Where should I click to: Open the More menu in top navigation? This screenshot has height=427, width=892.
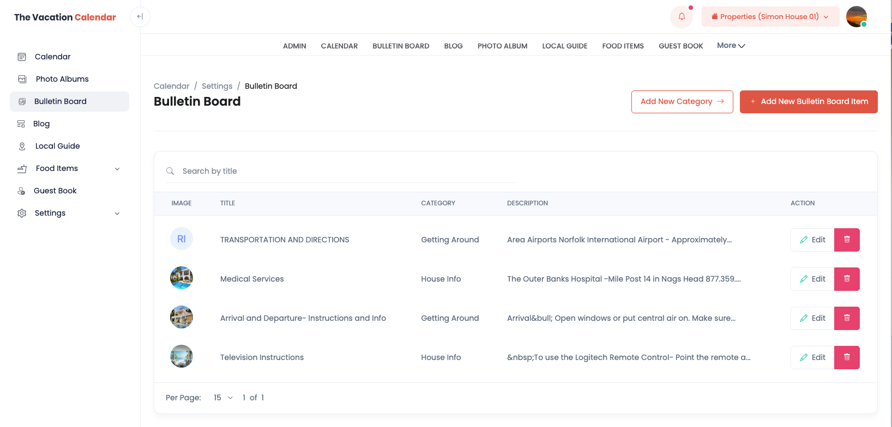(x=731, y=46)
